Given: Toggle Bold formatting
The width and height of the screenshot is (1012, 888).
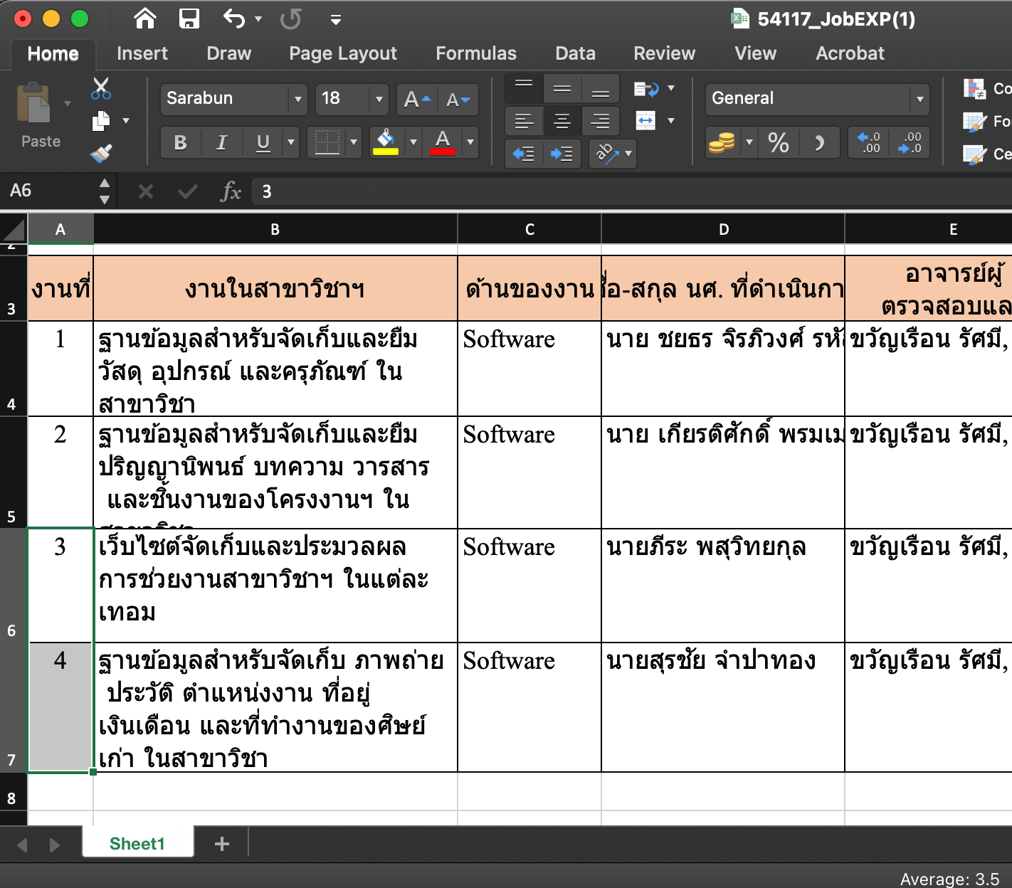Looking at the screenshot, I should point(181,143).
